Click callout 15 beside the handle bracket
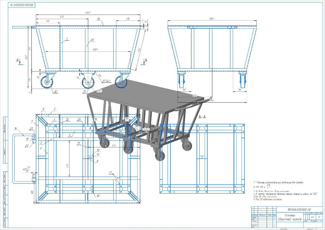 pos(27,139)
